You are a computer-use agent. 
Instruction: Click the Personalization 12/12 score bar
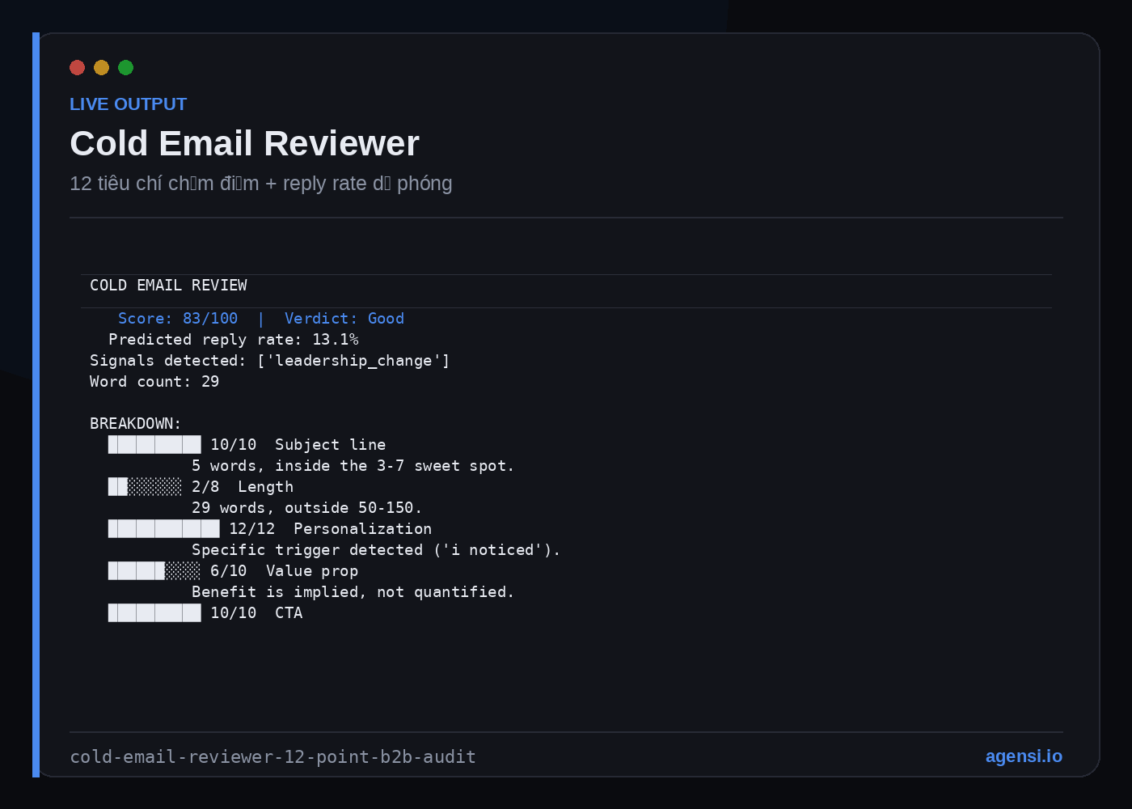[164, 528]
